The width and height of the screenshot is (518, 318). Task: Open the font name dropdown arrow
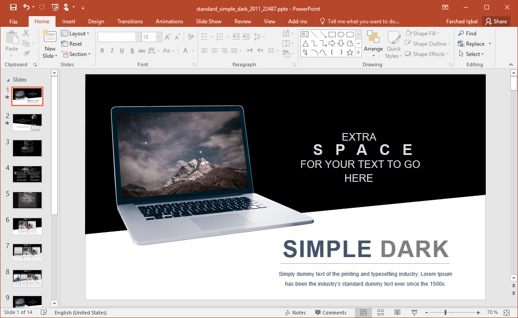138,37
